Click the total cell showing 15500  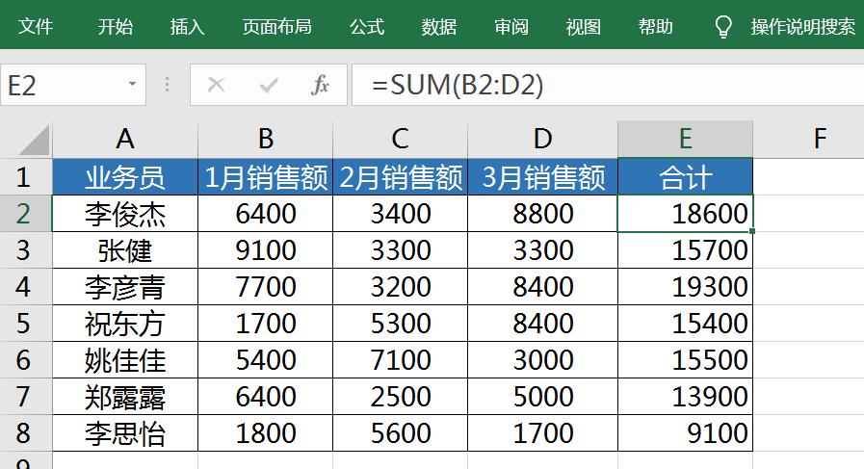tap(686, 360)
